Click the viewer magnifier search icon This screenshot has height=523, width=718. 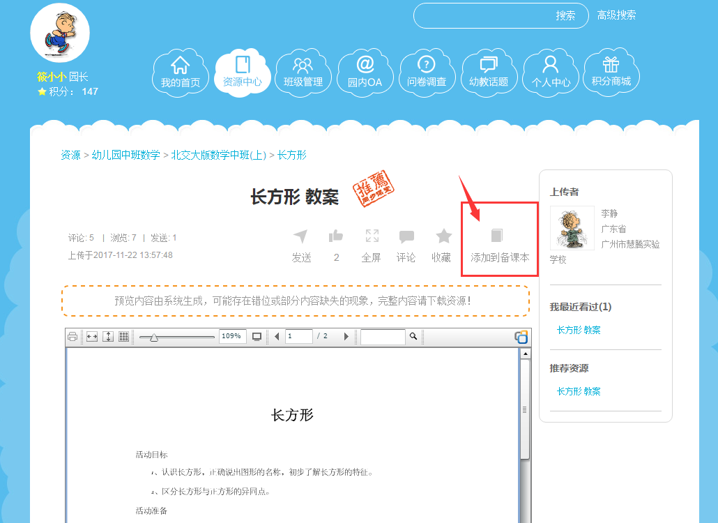click(x=413, y=336)
